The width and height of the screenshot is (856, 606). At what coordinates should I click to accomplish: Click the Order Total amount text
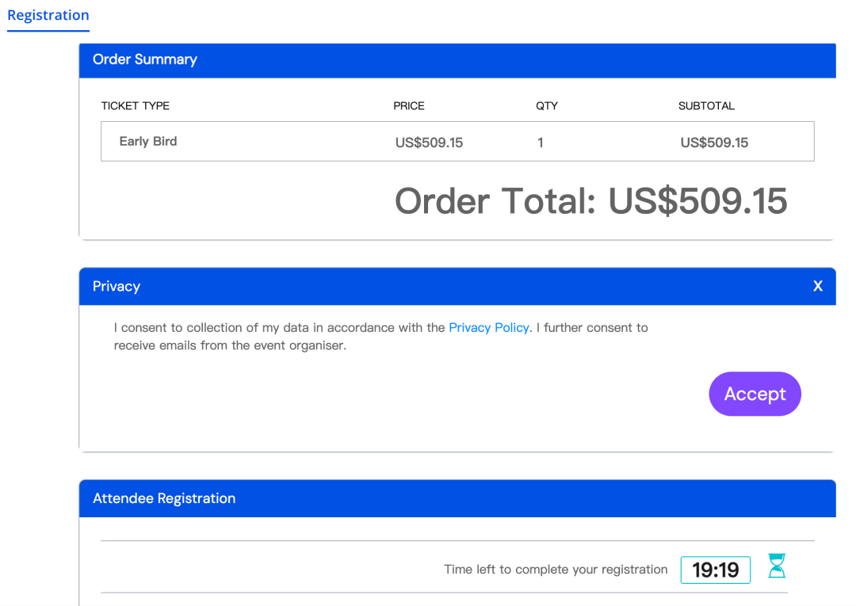pos(590,201)
